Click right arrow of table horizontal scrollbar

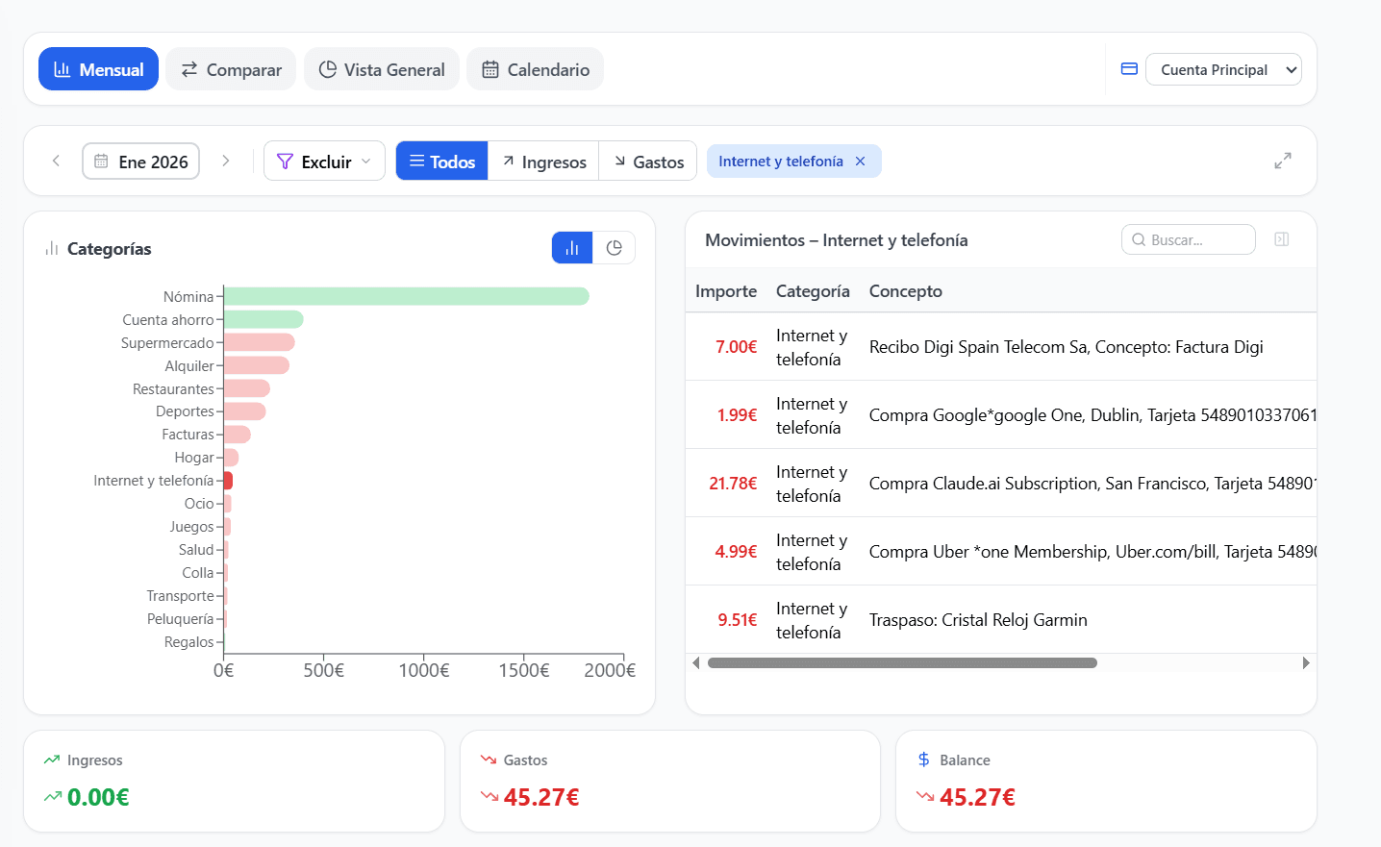coord(1306,662)
